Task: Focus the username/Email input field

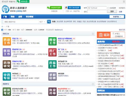Action: pyautogui.click(x=97, y=8)
